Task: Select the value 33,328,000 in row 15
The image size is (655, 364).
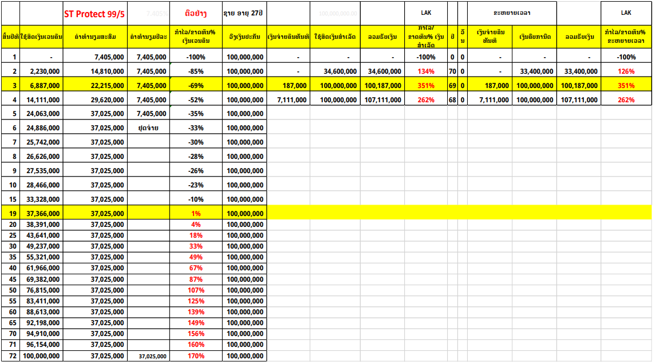Action: point(41,199)
